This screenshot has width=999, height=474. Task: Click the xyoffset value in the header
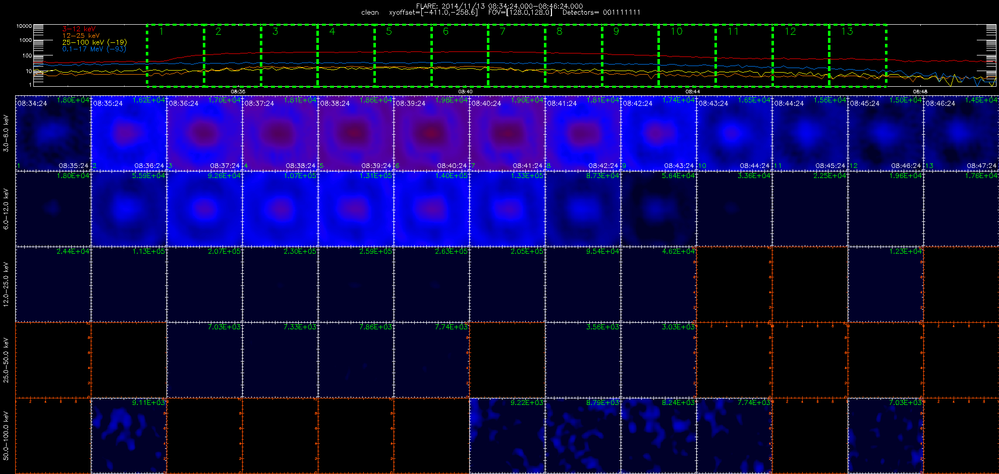pyautogui.click(x=433, y=13)
